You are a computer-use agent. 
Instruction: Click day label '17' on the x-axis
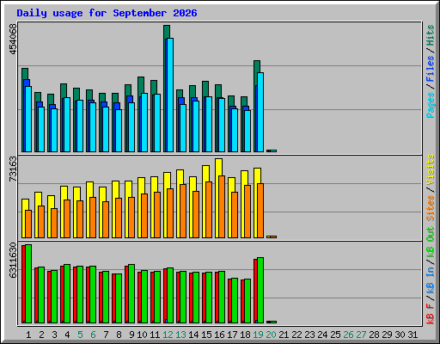point(232,335)
